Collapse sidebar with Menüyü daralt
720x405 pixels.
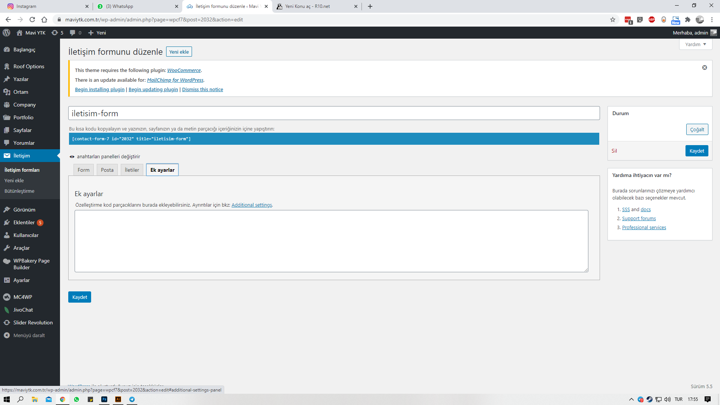click(x=29, y=335)
